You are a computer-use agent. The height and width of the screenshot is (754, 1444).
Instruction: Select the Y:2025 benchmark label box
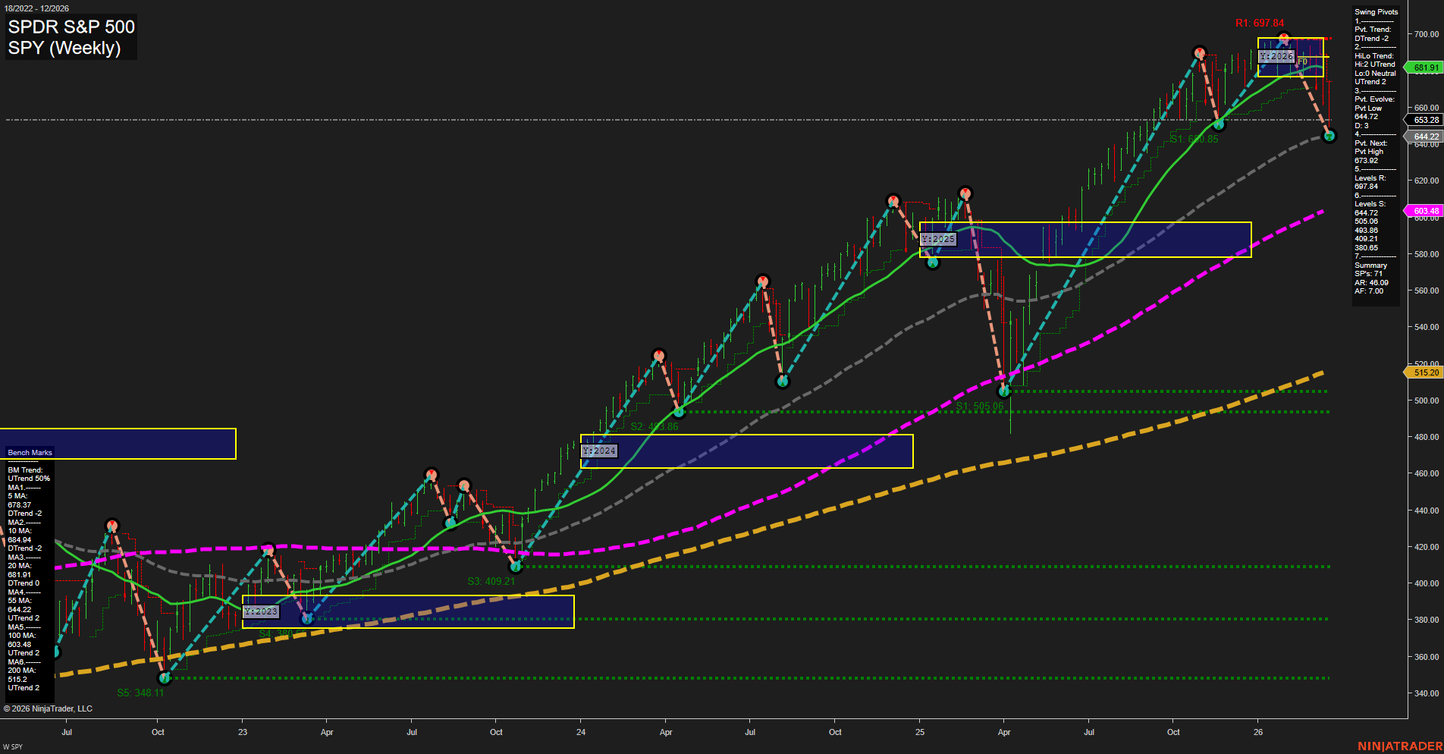coord(940,238)
